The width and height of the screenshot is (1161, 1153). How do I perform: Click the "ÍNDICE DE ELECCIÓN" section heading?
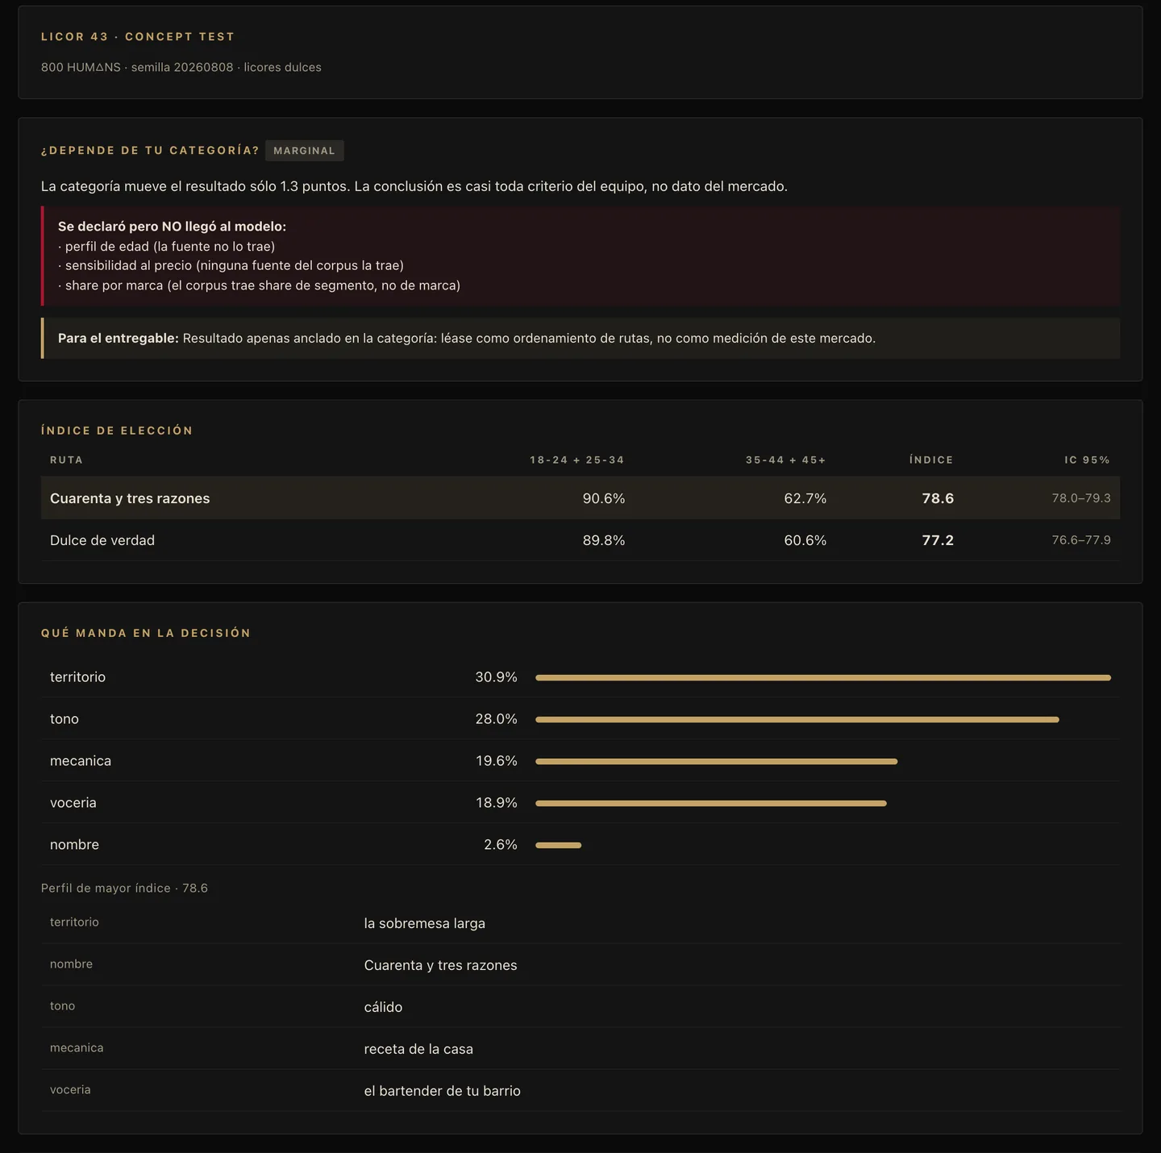pyautogui.click(x=117, y=431)
